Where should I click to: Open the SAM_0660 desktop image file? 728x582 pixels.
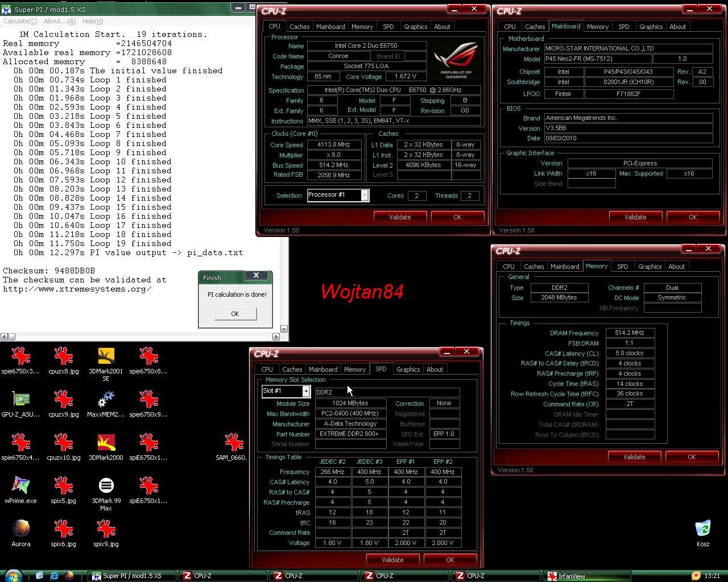pyautogui.click(x=234, y=447)
